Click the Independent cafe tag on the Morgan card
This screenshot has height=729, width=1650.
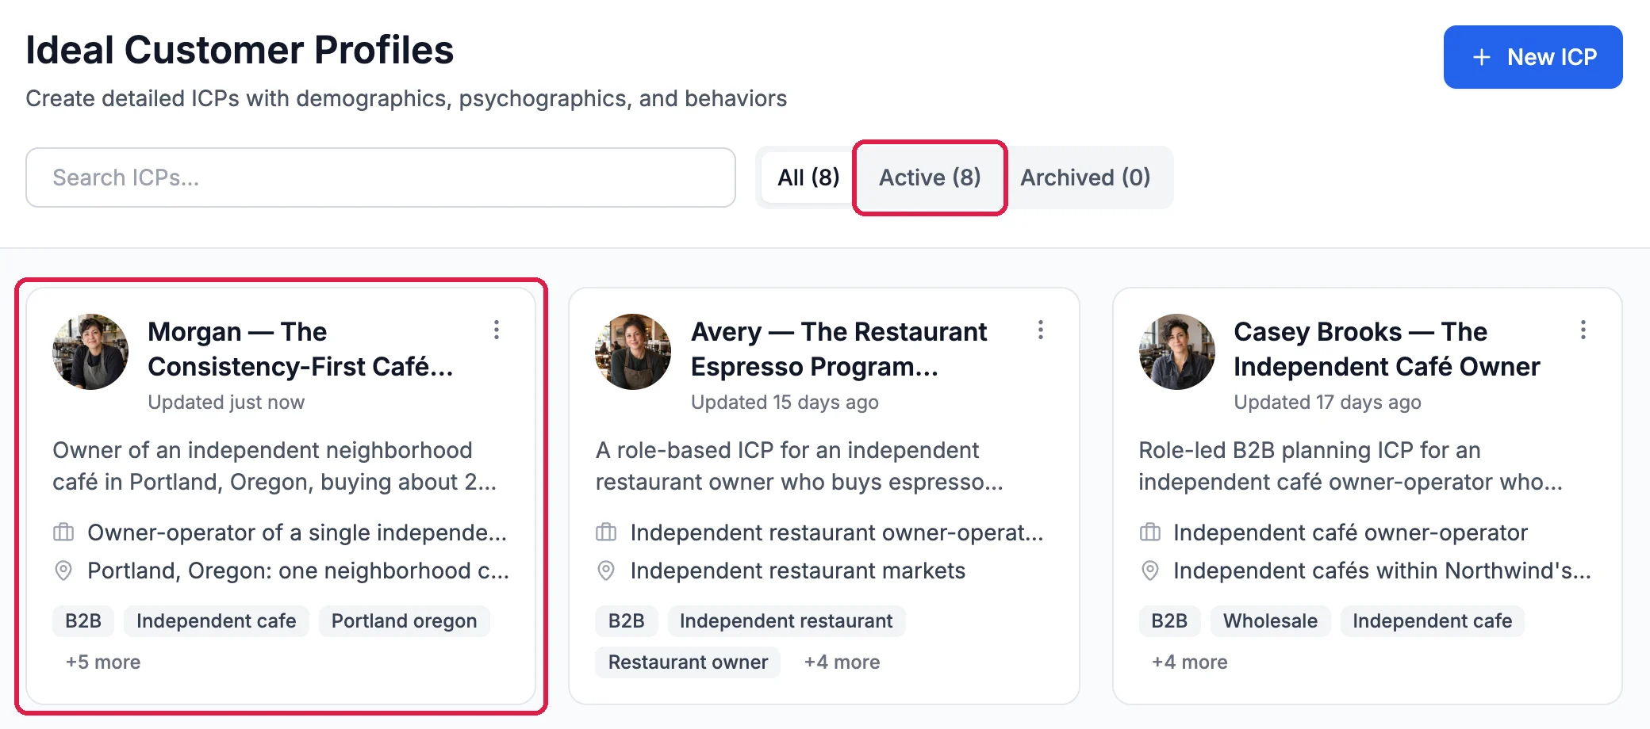click(216, 621)
